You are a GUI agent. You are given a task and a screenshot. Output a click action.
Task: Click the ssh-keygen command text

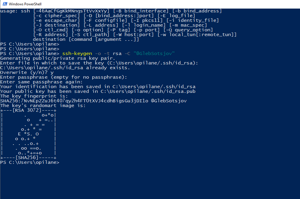click(x=77, y=54)
